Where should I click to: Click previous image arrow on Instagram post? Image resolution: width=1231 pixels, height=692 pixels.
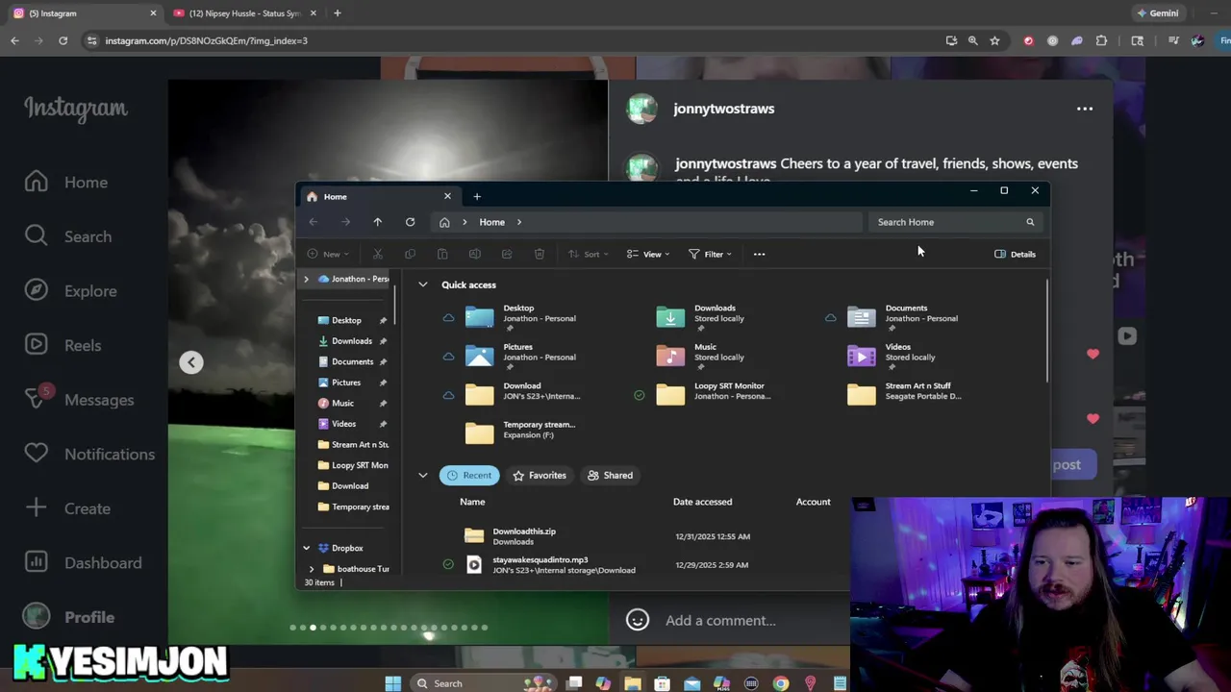click(191, 362)
